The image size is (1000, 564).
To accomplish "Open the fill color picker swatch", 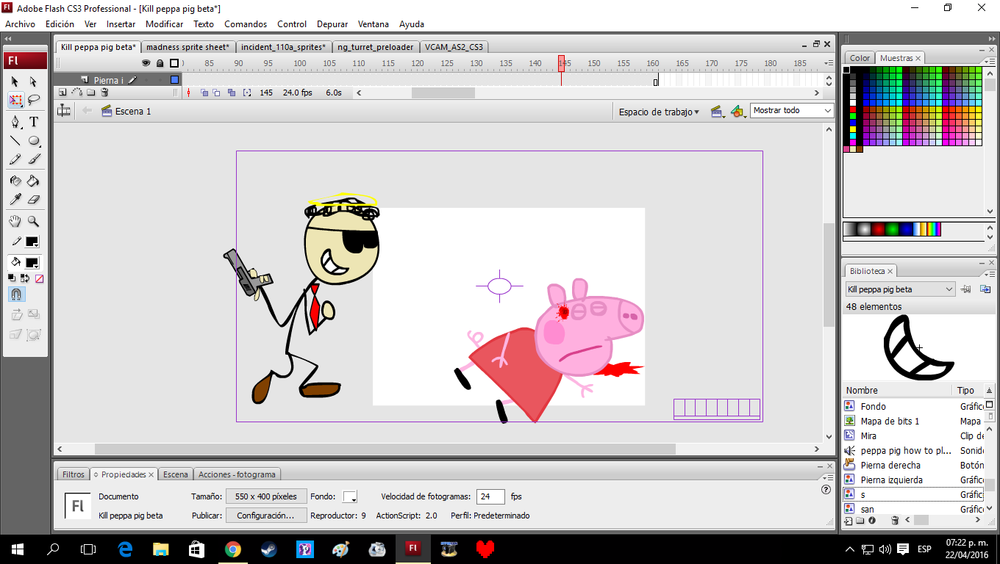I will click(32, 263).
